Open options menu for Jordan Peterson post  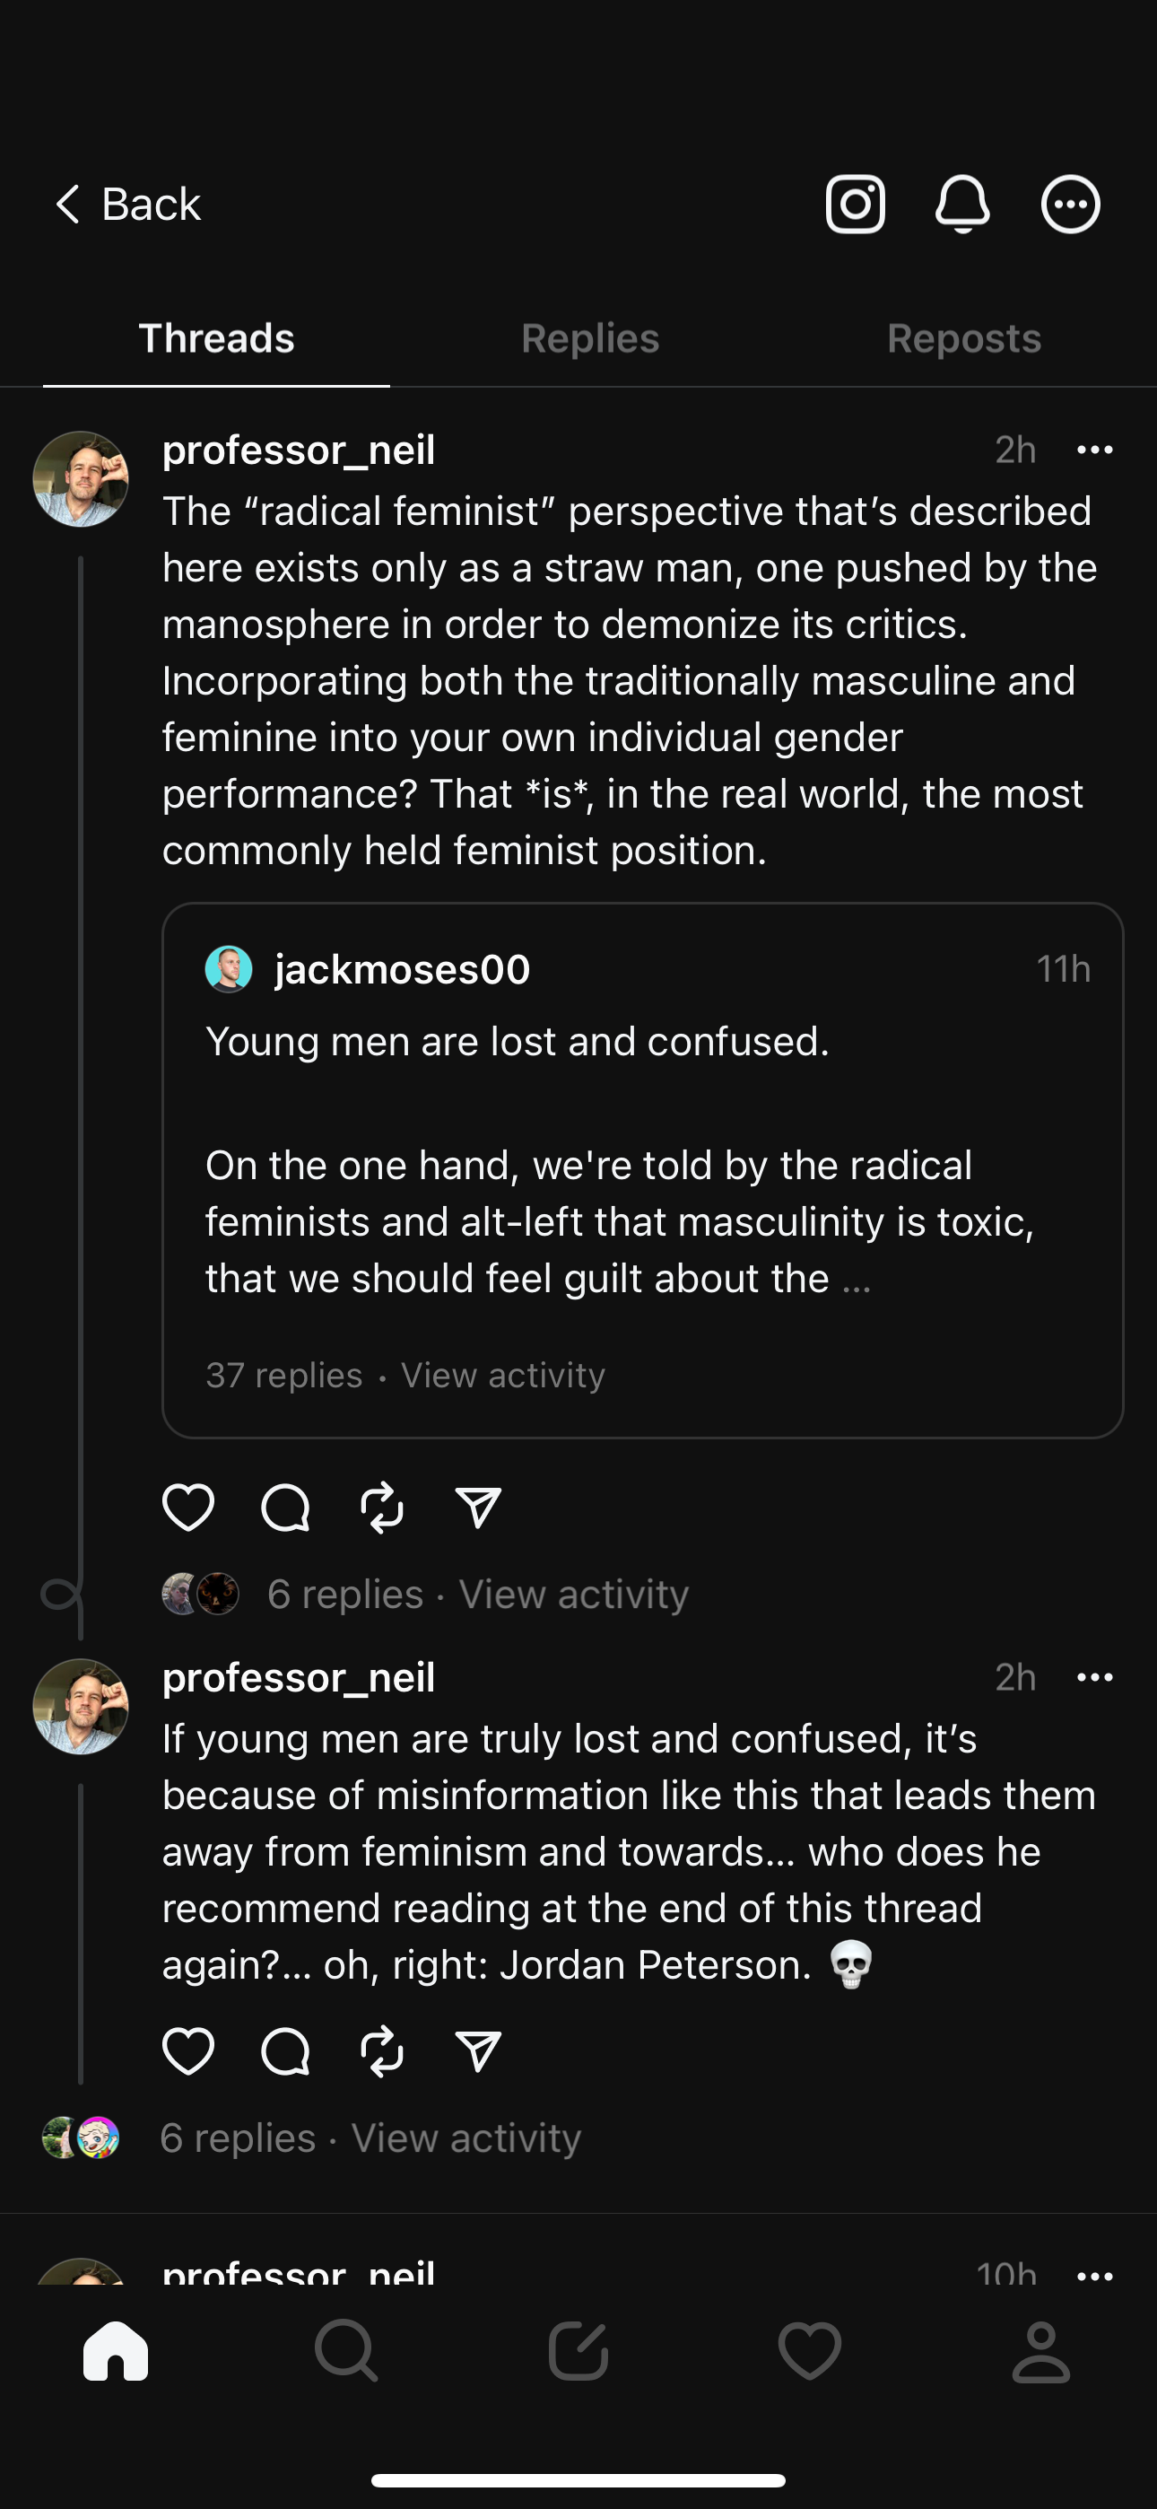click(x=1095, y=1677)
